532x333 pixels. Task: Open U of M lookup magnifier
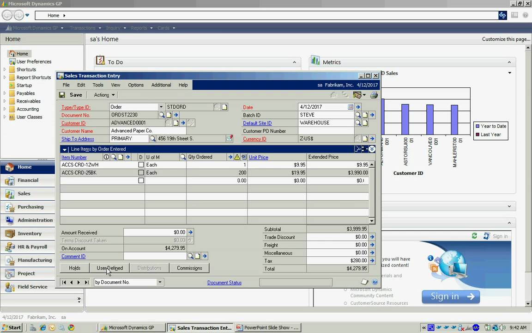pyautogui.click(x=183, y=157)
